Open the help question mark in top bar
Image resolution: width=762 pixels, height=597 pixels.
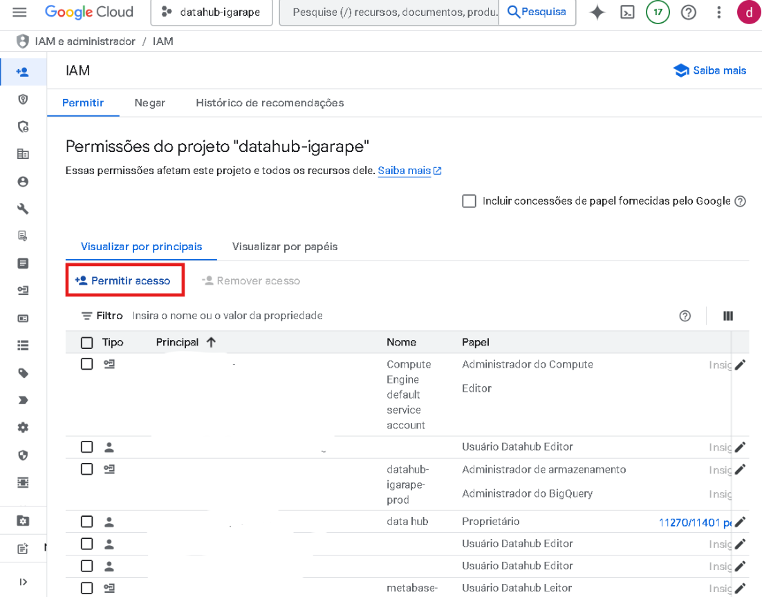(x=688, y=12)
